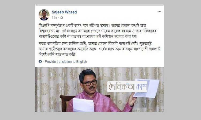
Task: Select Provide translation to English
Action: [66, 62]
